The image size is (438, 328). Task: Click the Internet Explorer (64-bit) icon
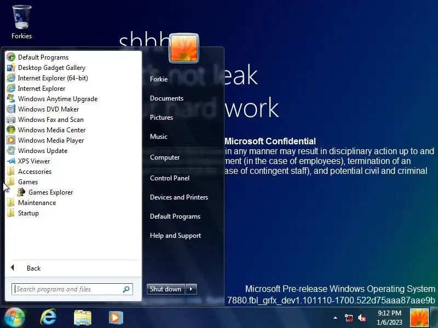click(11, 78)
